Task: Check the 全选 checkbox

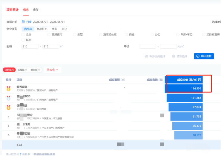Action: (23, 34)
